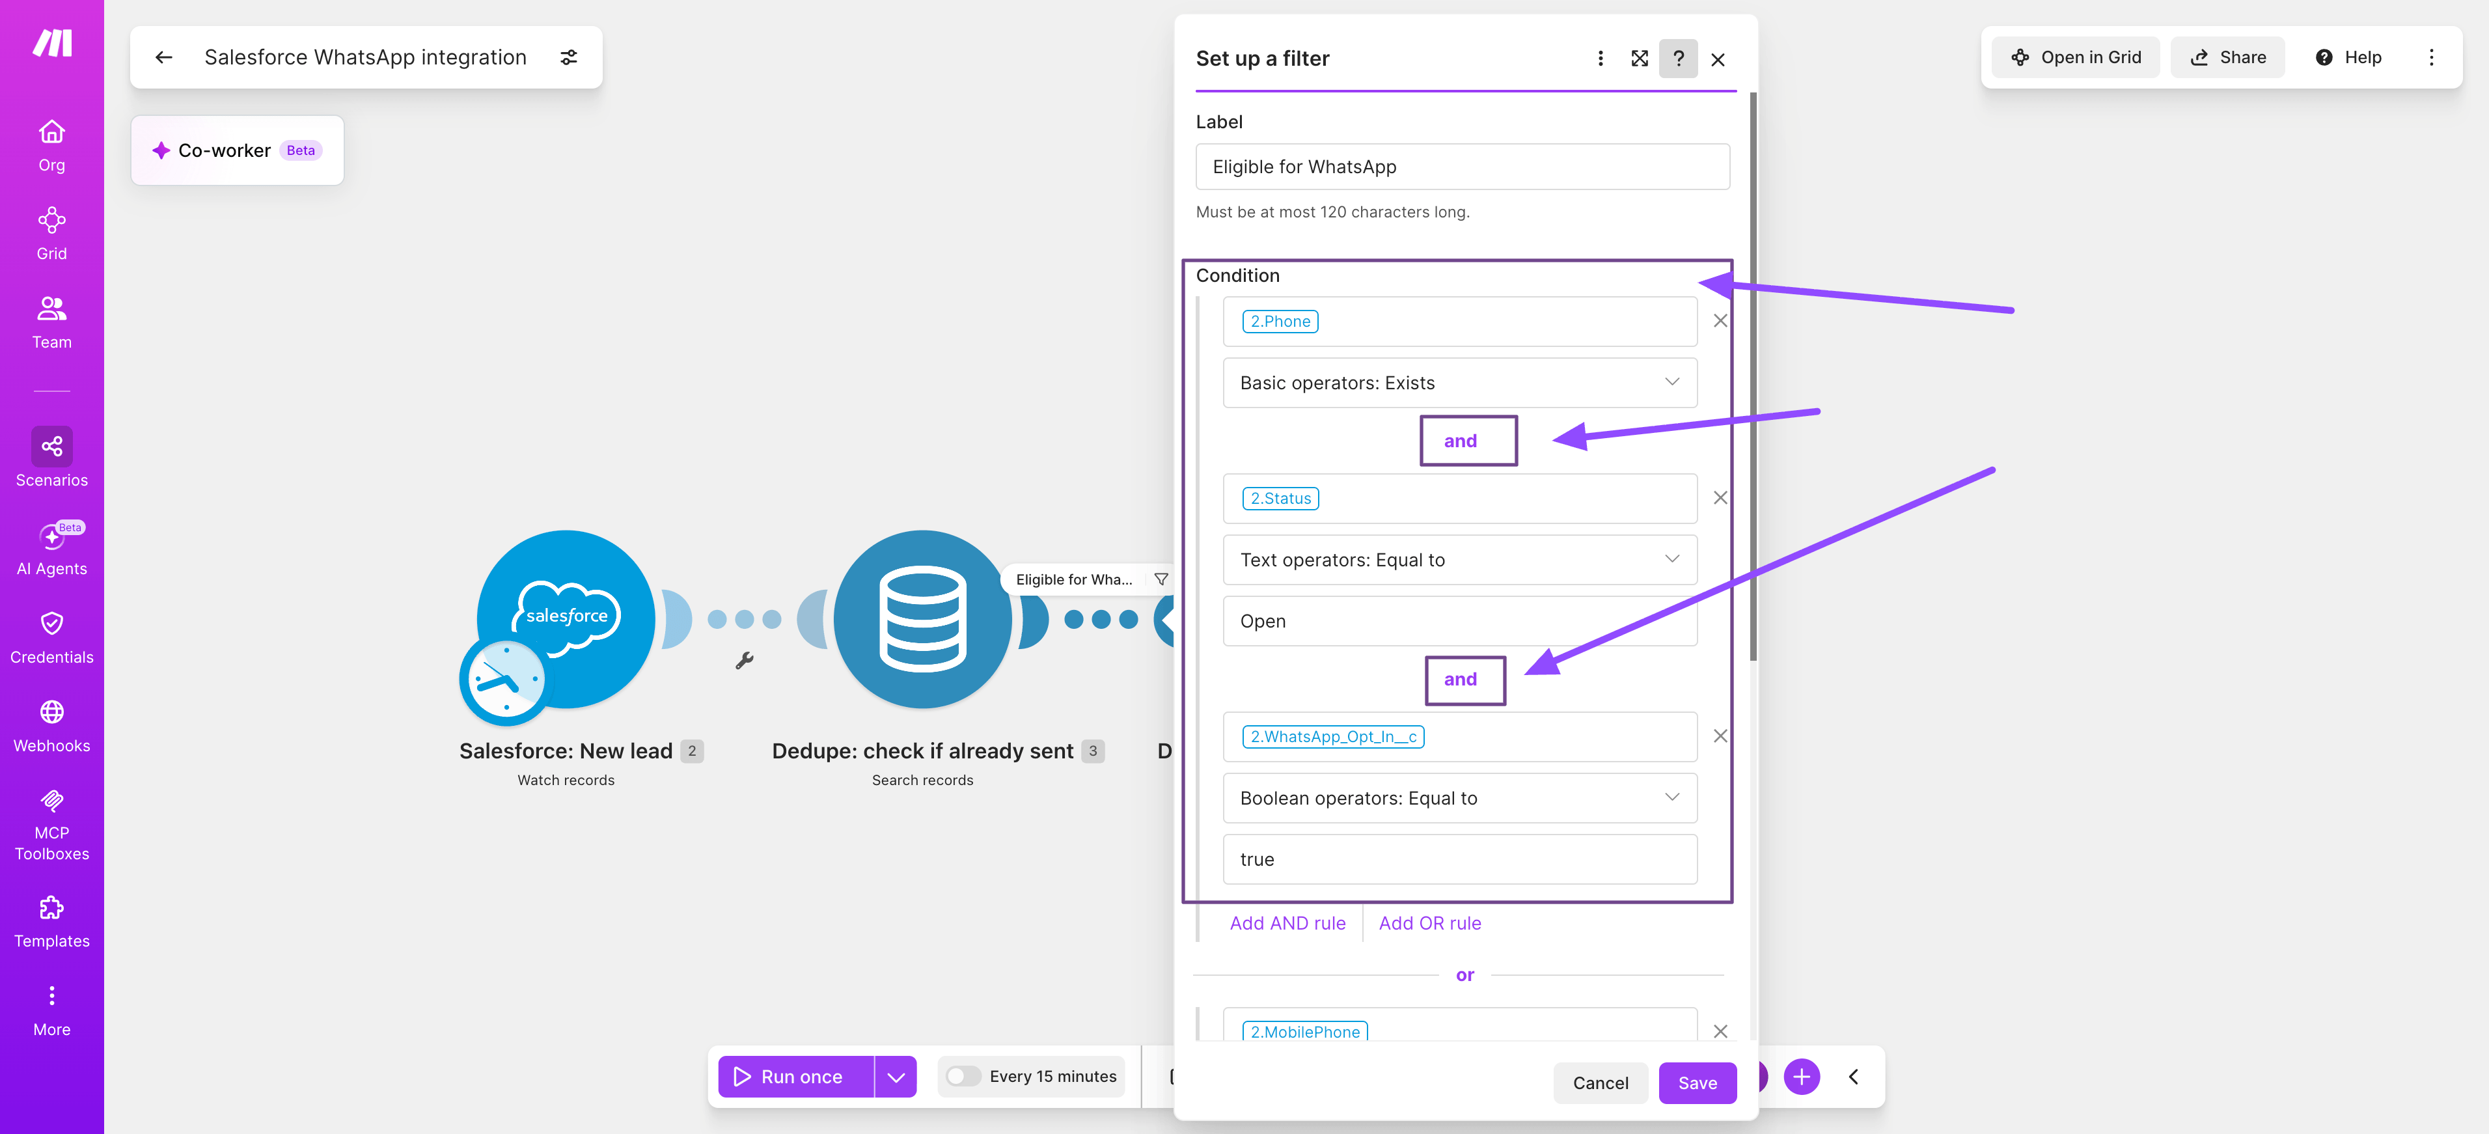Go to the Team section
The image size is (2489, 1134).
tap(51, 323)
